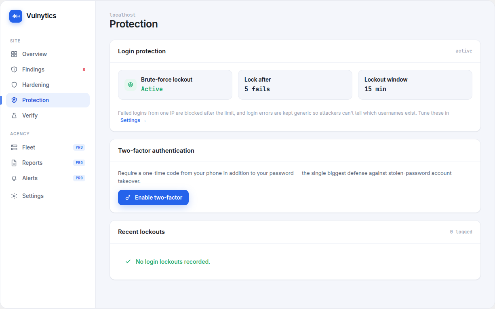Image resolution: width=495 pixels, height=309 pixels.
Task: Click the Findings shield alert icon
Action: (x=14, y=69)
